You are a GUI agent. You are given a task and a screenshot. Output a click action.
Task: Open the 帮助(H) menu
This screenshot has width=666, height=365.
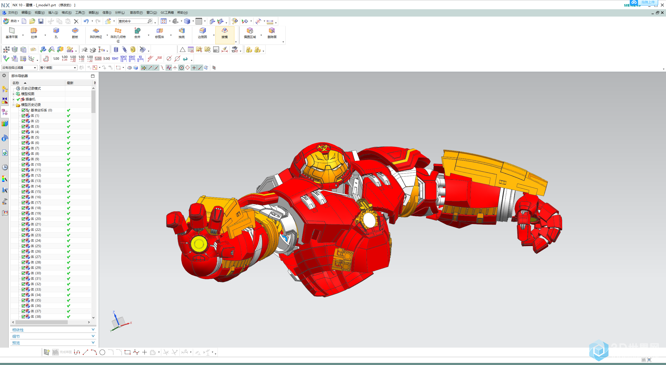coord(182,12)
